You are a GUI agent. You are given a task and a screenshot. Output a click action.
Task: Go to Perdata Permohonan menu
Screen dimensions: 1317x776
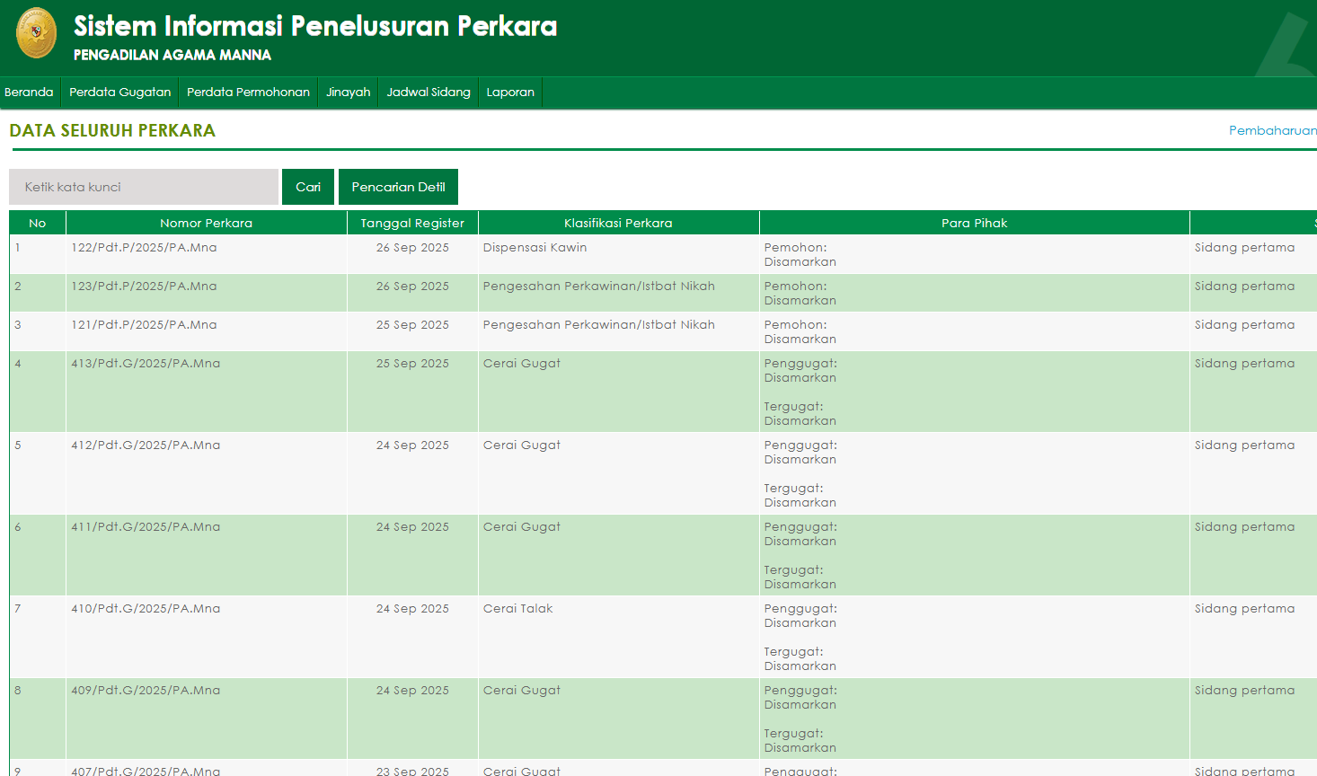coord(248,93)
